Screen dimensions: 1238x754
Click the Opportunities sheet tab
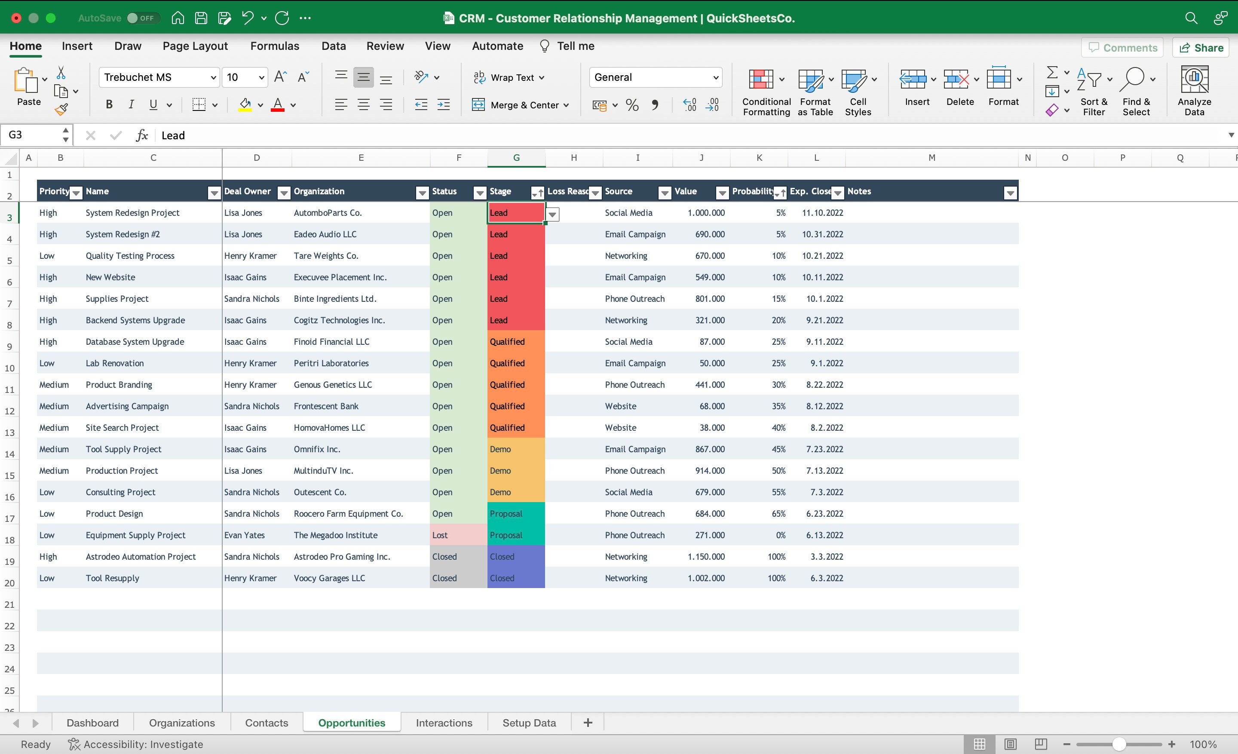click(352, 722)
